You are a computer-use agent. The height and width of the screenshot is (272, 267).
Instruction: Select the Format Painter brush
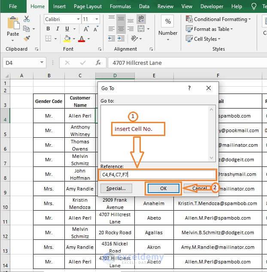(27, 39)
